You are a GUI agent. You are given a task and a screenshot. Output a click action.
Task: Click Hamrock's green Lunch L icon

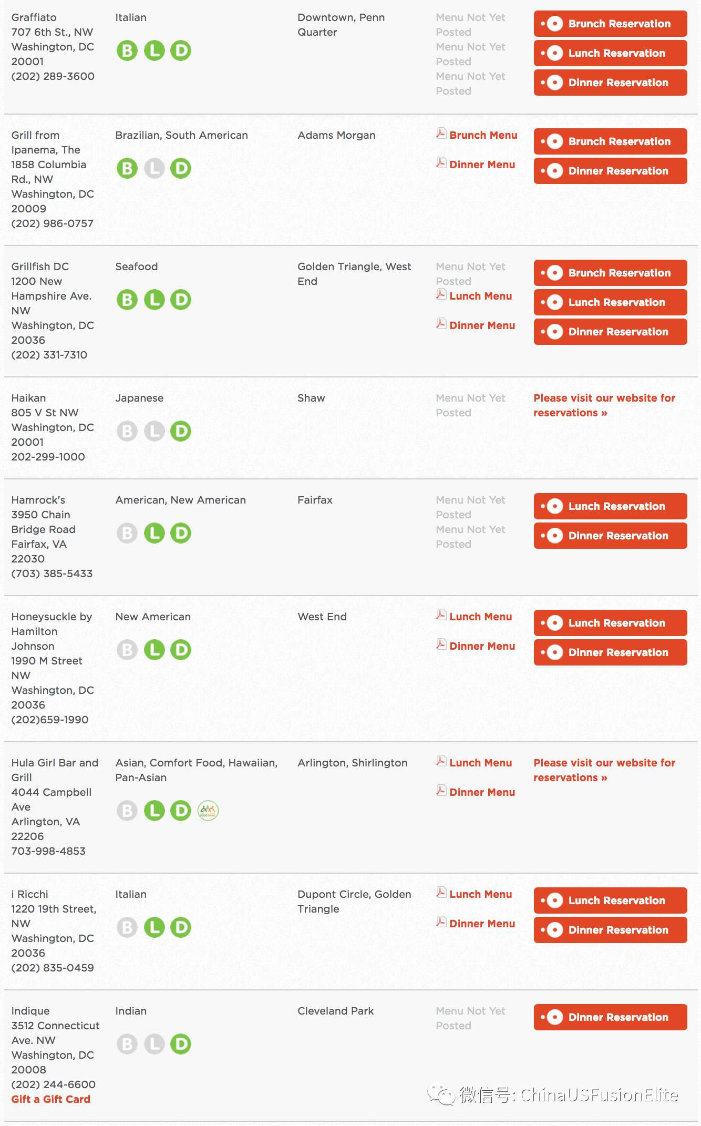(154, 534)
